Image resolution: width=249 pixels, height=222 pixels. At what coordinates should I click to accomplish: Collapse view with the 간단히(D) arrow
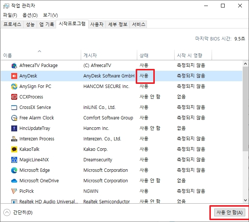7,213
